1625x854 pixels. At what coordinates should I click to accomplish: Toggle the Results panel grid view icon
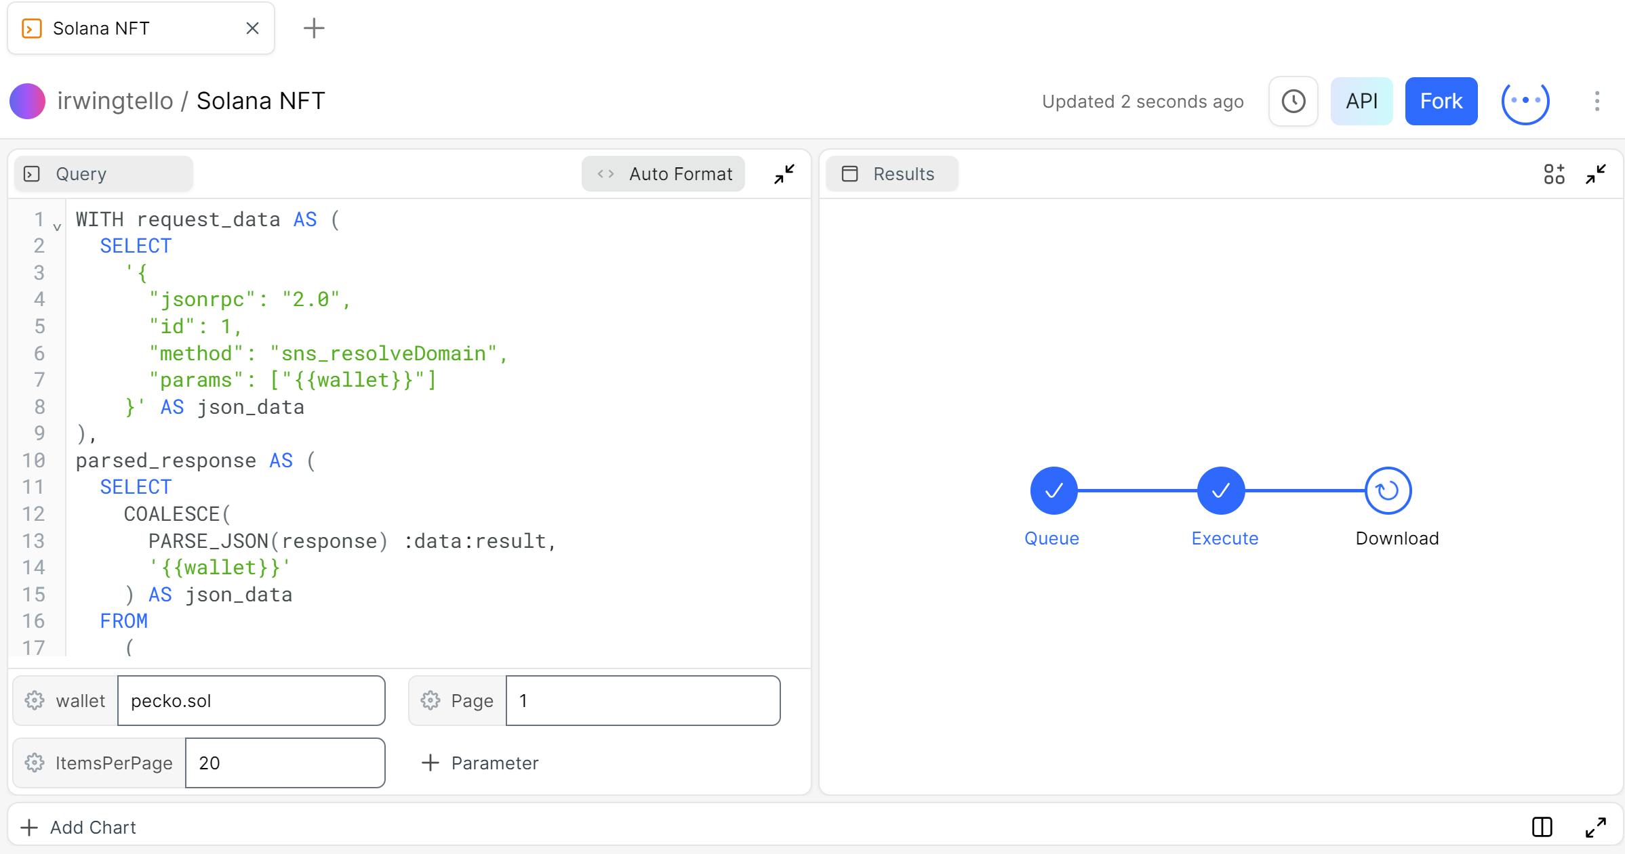[1554, 174]
